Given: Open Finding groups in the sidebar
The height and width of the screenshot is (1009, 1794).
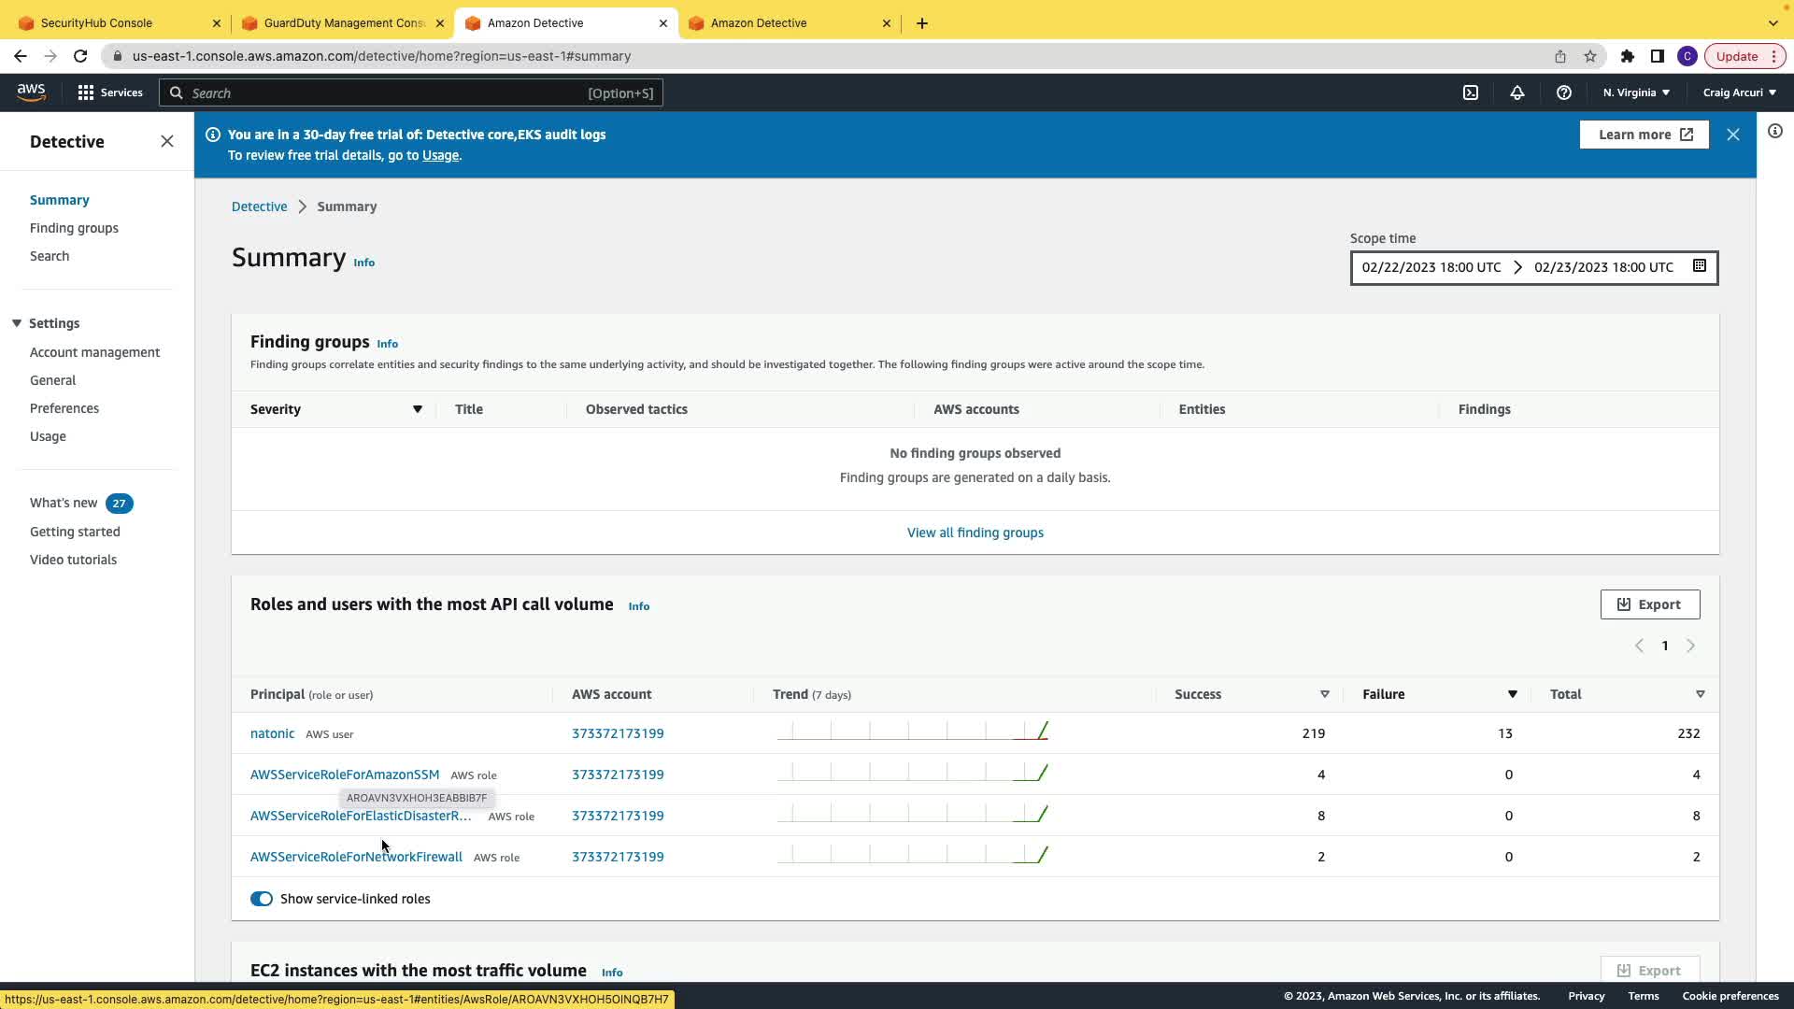Looking at the screenshot, I should click(x=74, y=228).
